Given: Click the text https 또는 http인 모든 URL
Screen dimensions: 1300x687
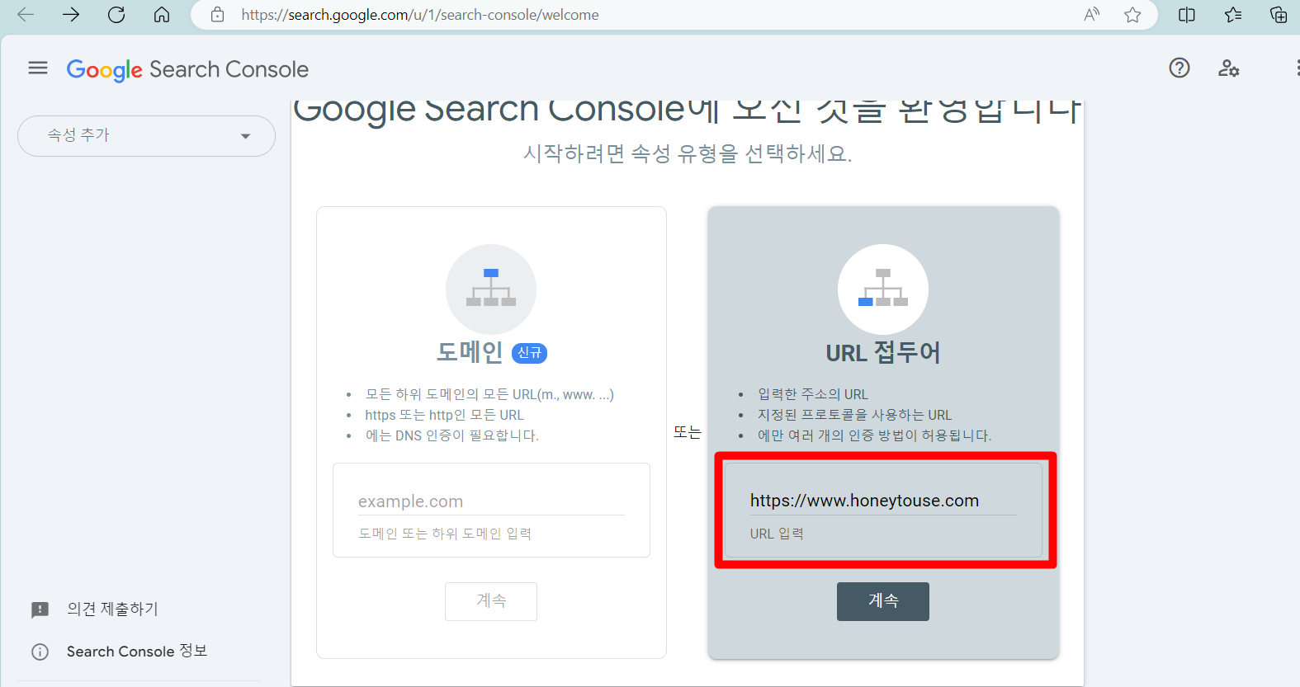Looking at the screenshot, I should point(445,415).
